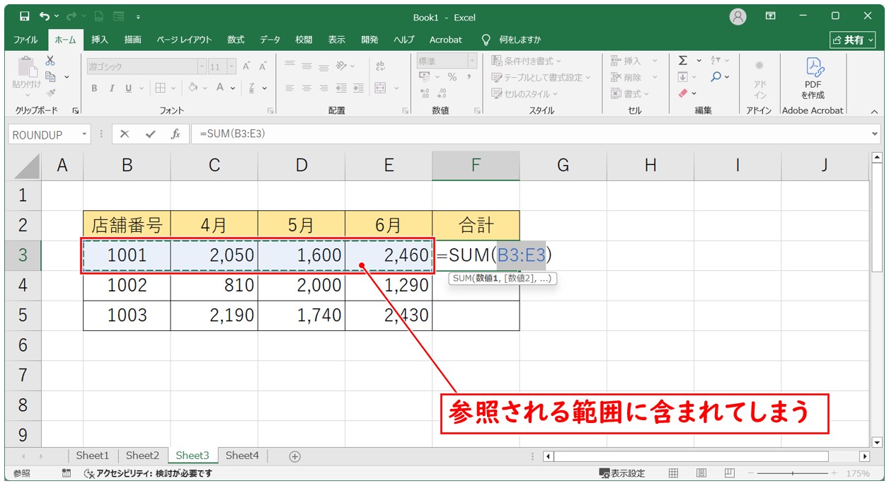Collapse the ribbon using the up chevron
The width and height of the screenshot is (889, 486).
coord(873,111)
